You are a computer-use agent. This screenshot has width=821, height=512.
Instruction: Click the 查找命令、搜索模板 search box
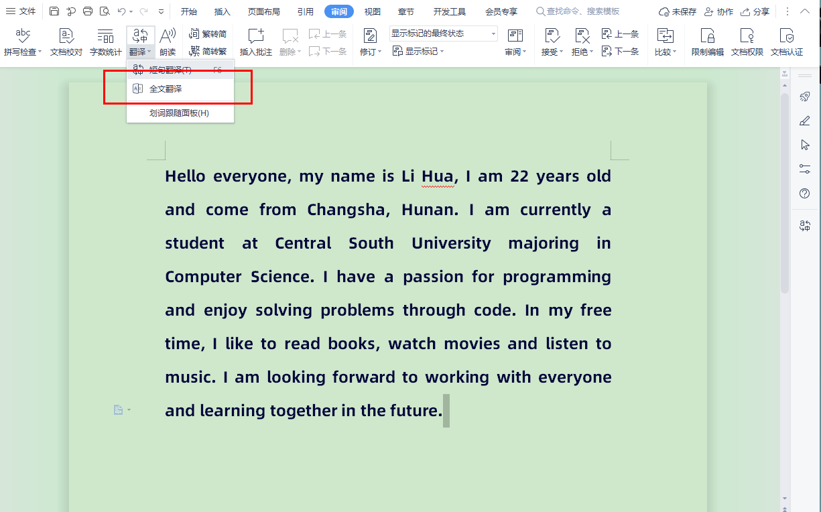click(x=578, y=11)
